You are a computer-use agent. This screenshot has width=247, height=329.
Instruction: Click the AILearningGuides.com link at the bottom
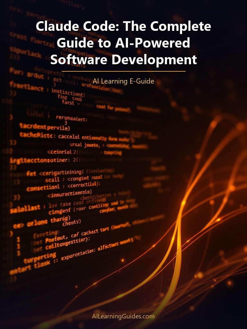(123, 316)
